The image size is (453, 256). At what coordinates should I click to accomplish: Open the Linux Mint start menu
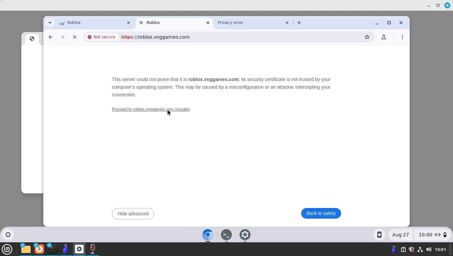click(7, 249)
